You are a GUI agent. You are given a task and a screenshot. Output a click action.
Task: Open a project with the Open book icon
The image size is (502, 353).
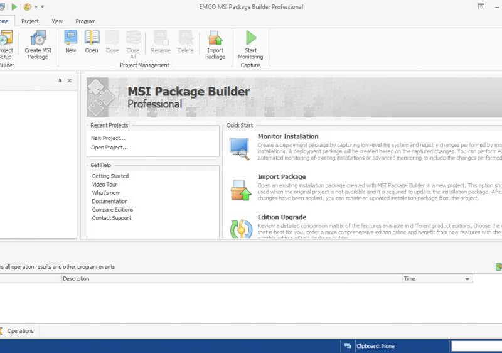tap(92, 38)
